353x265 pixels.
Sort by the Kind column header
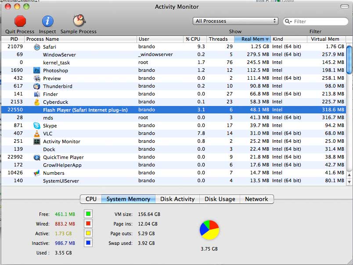[289, 39]
